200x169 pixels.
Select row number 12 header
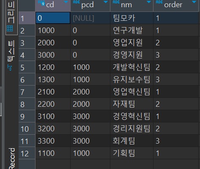click(x=27, y=153)
